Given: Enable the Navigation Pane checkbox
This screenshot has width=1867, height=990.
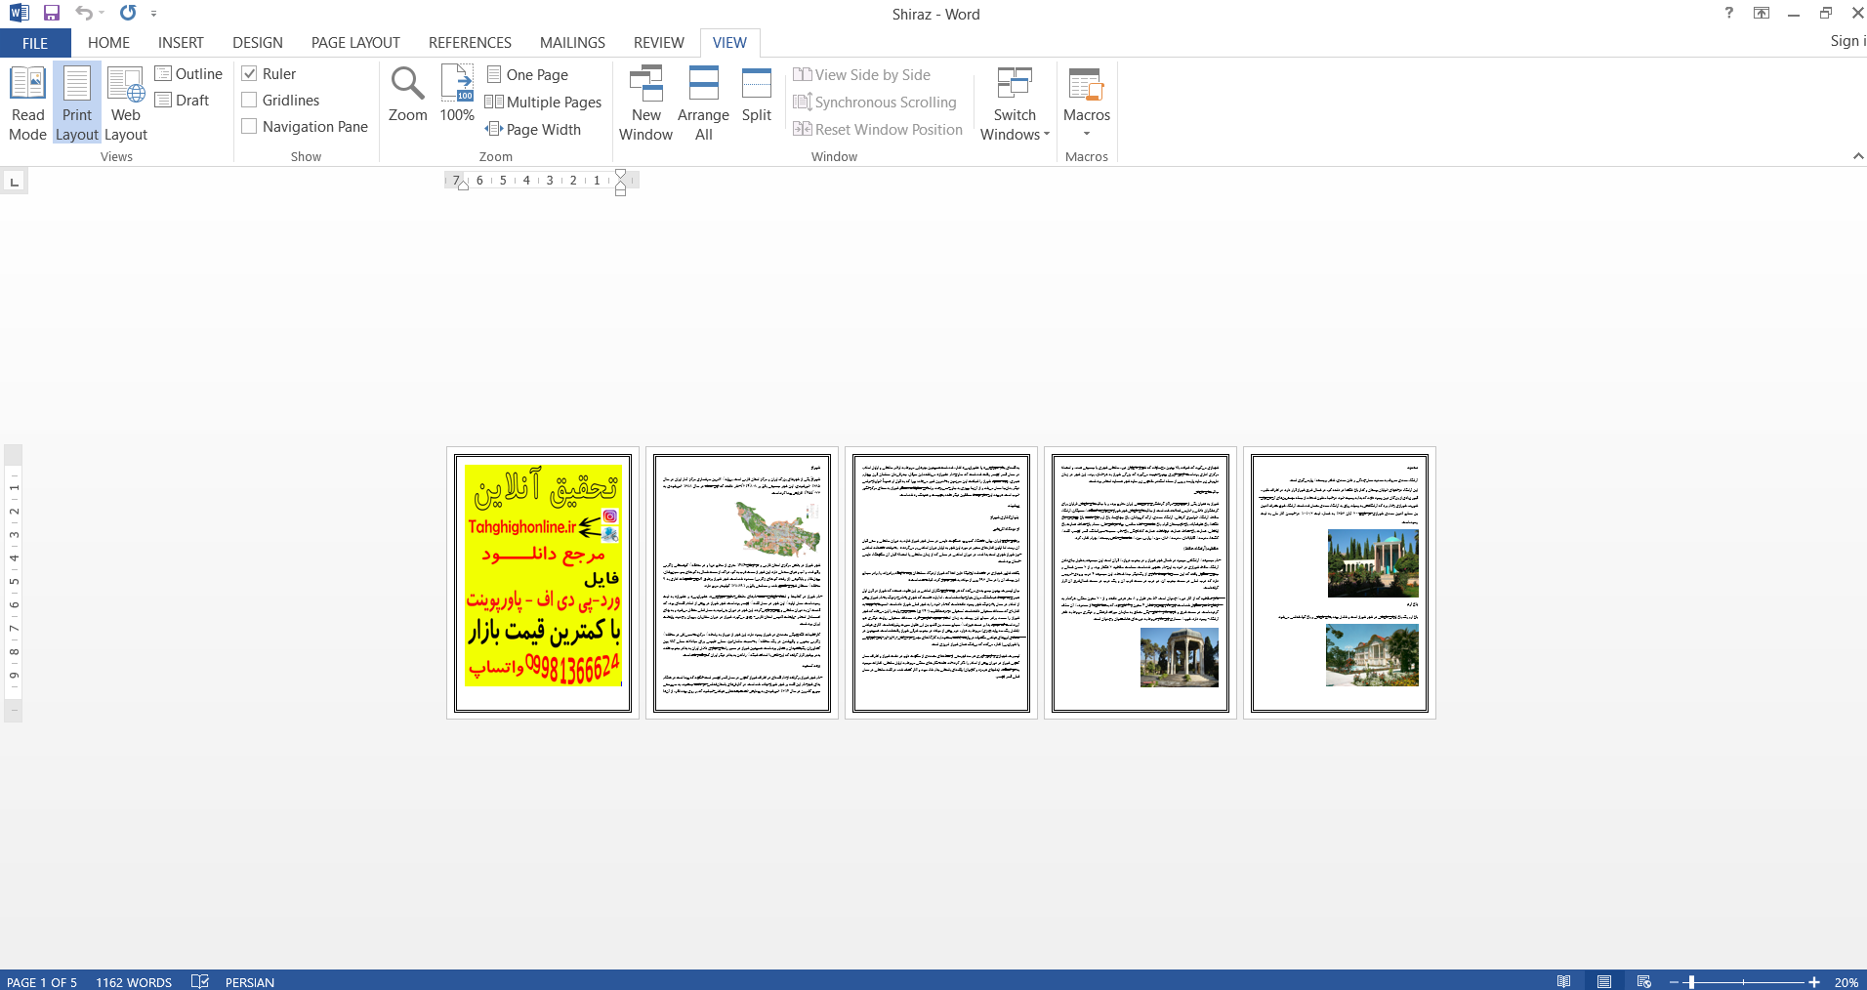Looking at the screenshot, I should [x=249, y=127].
